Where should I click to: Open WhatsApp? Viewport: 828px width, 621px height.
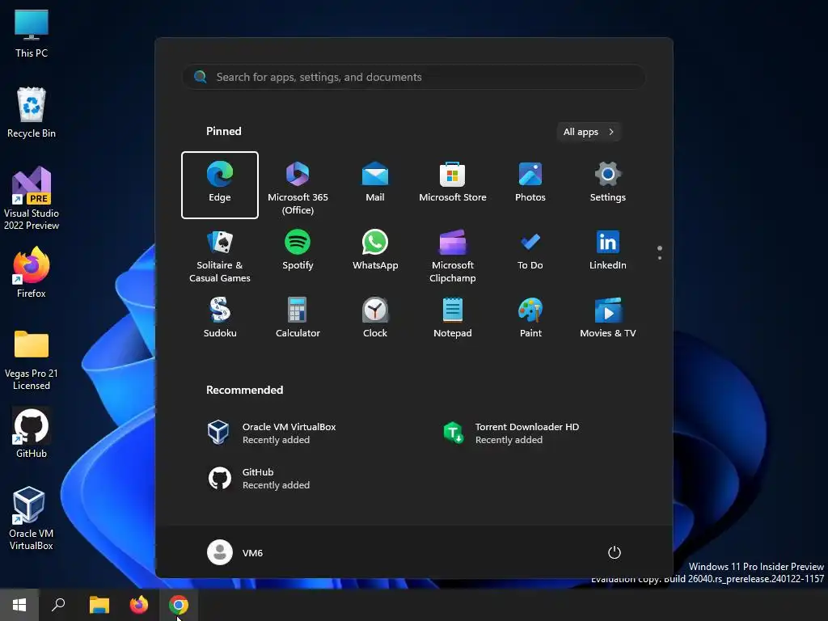375,251
